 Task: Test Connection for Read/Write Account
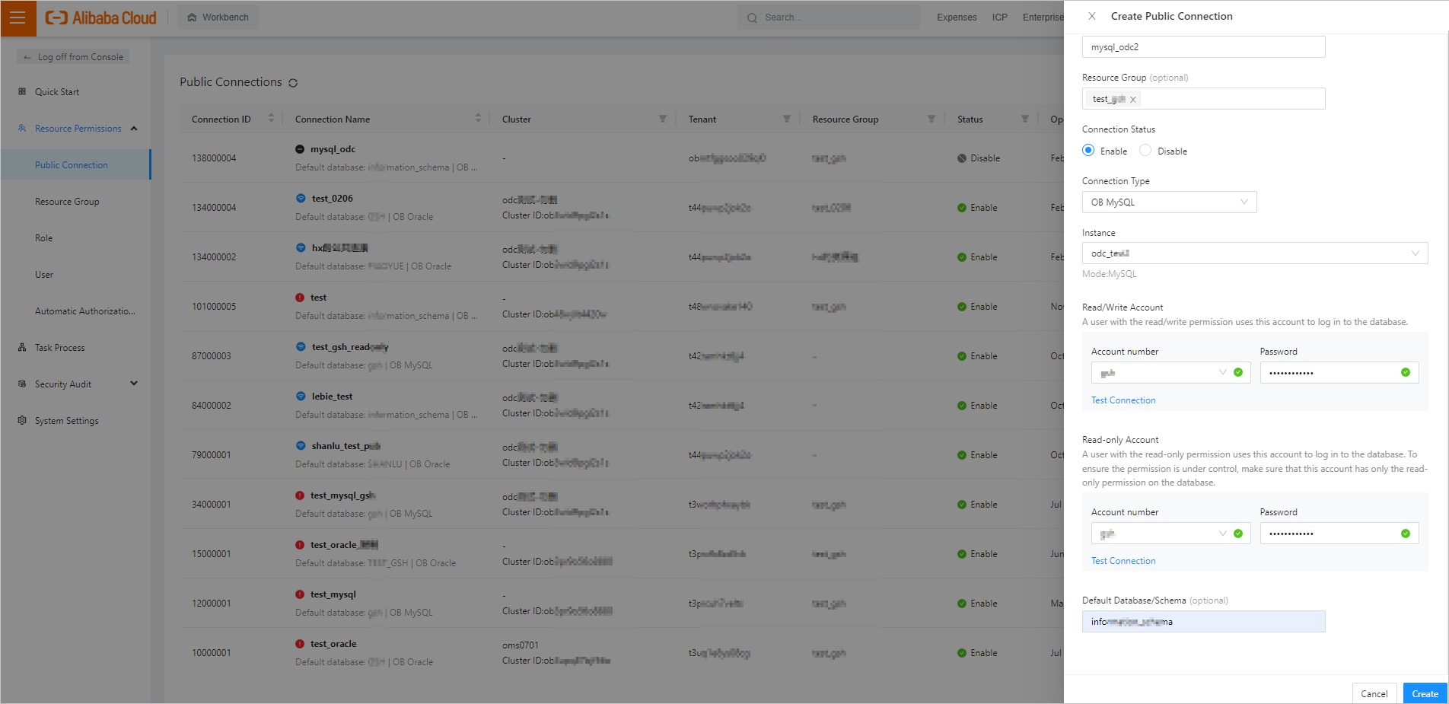coord(1123,400)
